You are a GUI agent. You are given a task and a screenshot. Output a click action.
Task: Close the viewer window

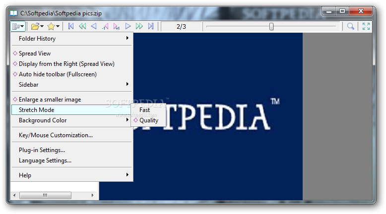tap(361, 11)
